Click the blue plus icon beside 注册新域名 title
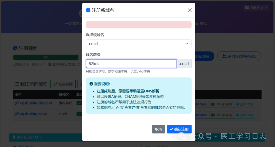Viewport: 275px width, 147px height. 88,10
